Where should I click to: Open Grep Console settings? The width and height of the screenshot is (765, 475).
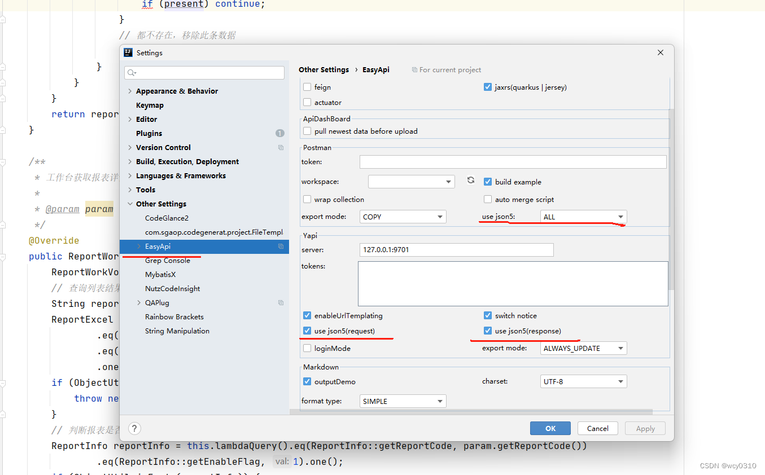[168, 261]
